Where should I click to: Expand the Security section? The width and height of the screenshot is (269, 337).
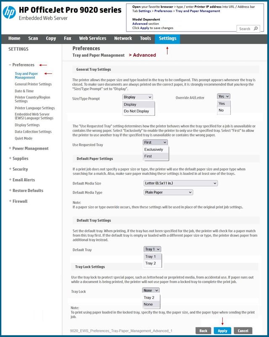point(18,169)
